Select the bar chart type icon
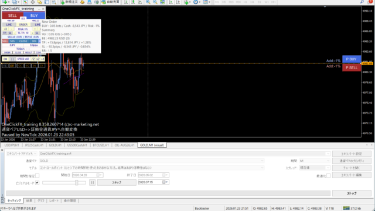Viewport: 375px width, 211px height. (x=126, y=2)
